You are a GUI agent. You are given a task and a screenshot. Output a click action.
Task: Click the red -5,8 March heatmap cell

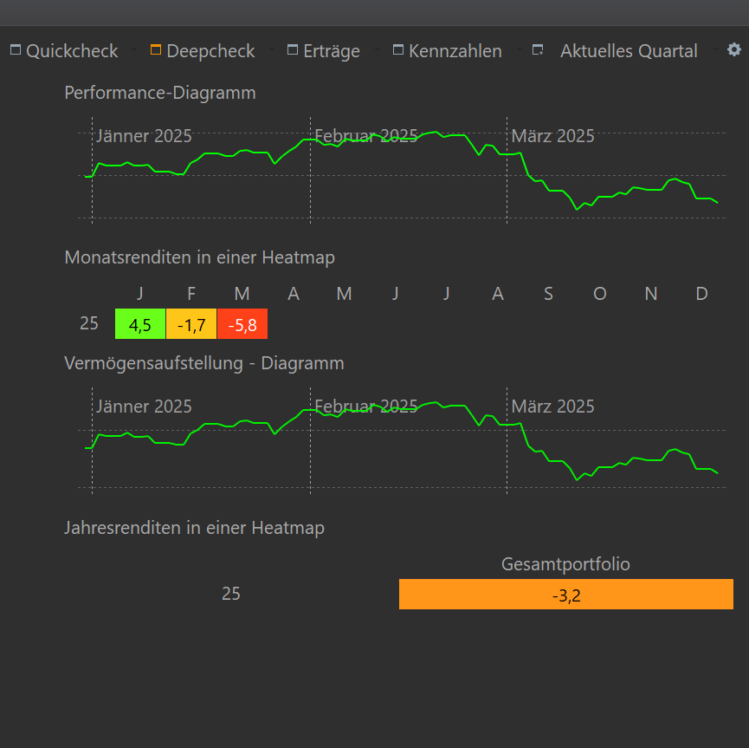click(x=242, y=324)
